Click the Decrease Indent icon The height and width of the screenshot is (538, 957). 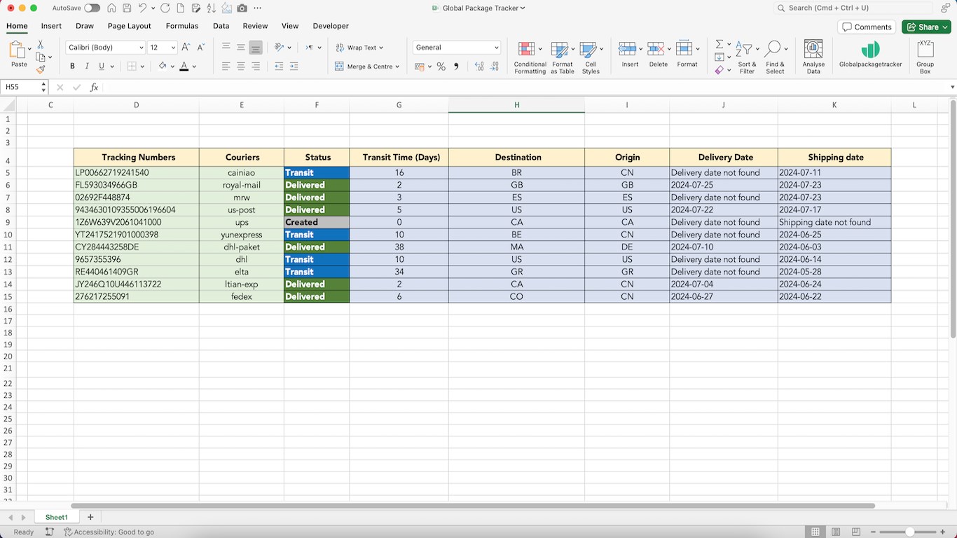point(279,67)
